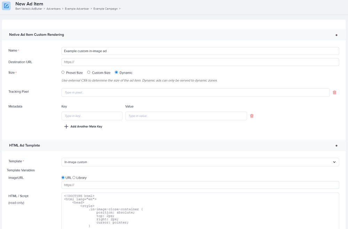Click the plus icon for another meta key
This screenshot has width=348, height=229.
tap(66, 126)
